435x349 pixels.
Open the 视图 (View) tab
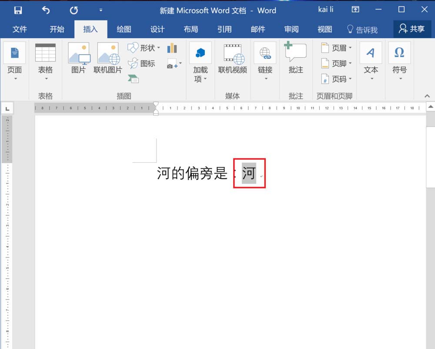pyautogui.click(x=325, y=29)
